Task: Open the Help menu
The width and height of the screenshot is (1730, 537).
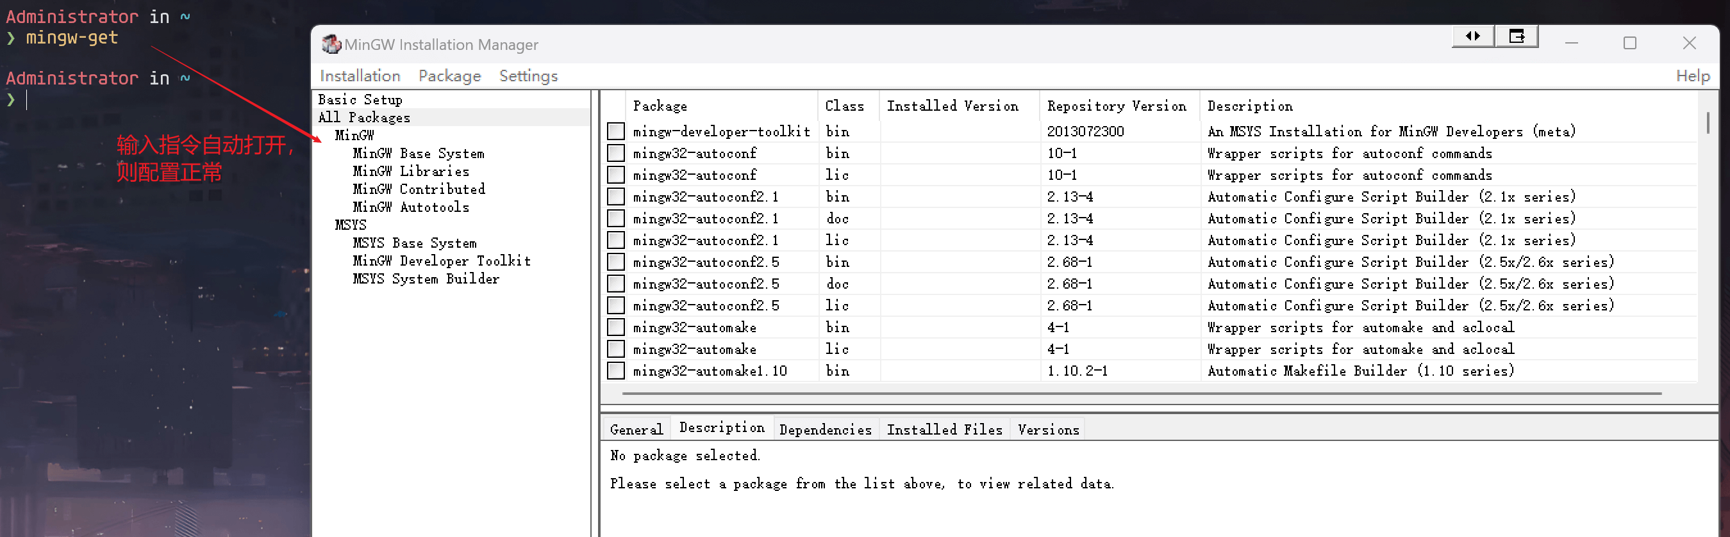Action: pyautogui.click(x=1692, y=76)
